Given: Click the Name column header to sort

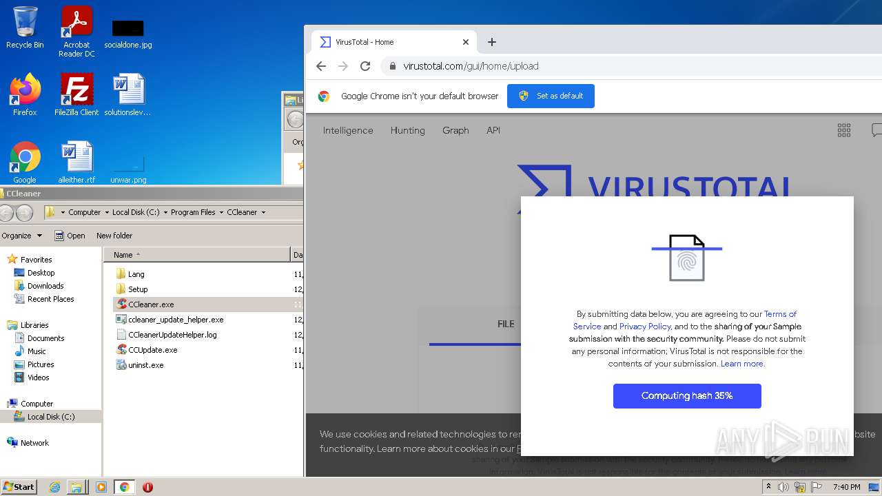Looking at the screenshot, I should pyautogui.click(x=197, y=255).
